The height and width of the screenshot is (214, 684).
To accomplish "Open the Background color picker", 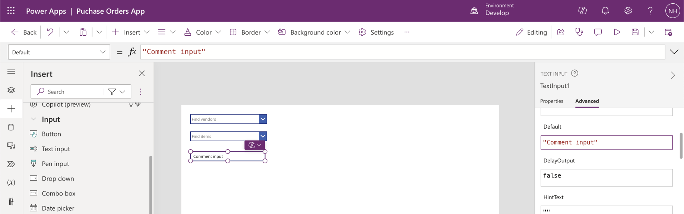I will tap(314, 32).
